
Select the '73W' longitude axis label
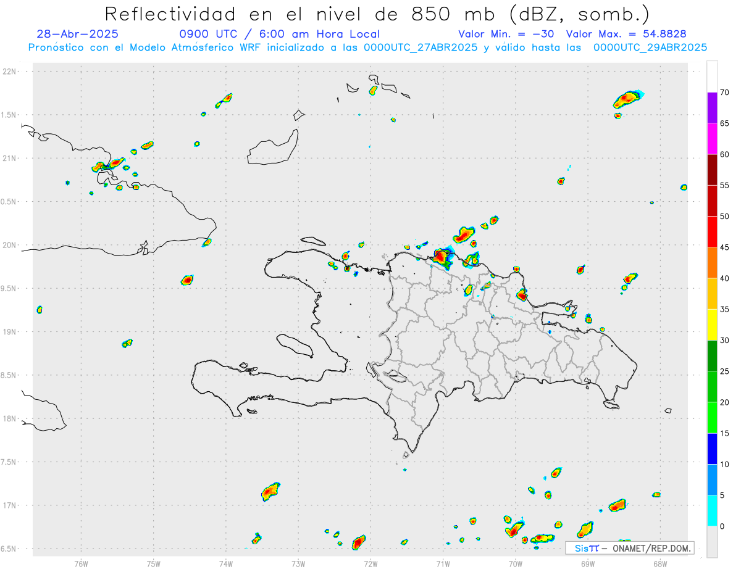[298, 563]
